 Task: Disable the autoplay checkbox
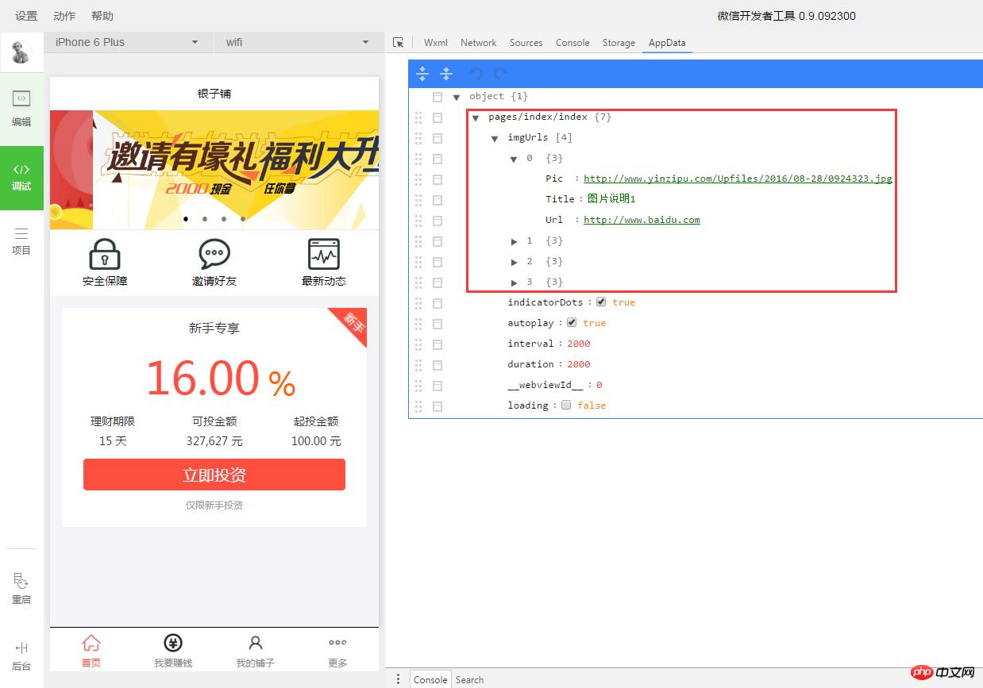point(572,322)
